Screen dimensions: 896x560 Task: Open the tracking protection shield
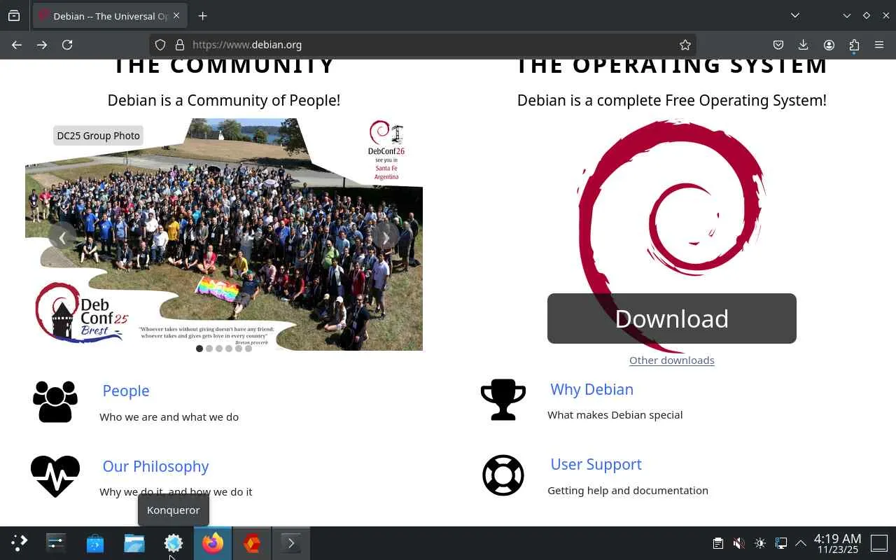[160, 45]
